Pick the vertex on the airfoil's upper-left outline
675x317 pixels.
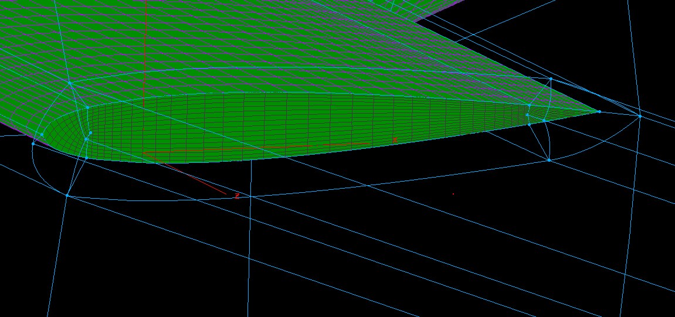pos(87,107)
